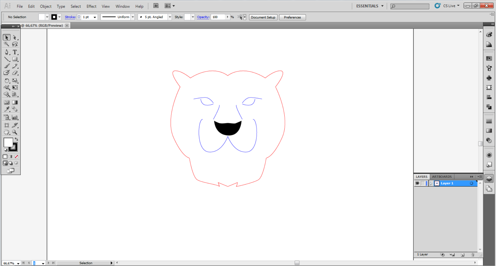496x266 pixels.
Task: Select the Magic Wand tool
Action: 7,44
